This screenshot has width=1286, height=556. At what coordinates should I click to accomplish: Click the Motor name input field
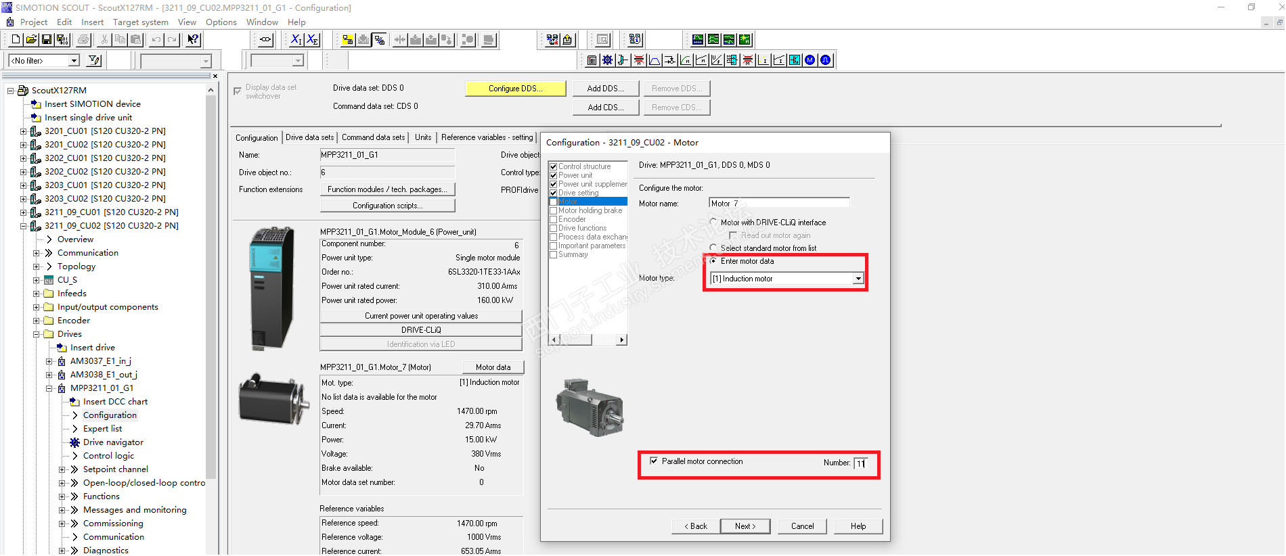(779, 204)
